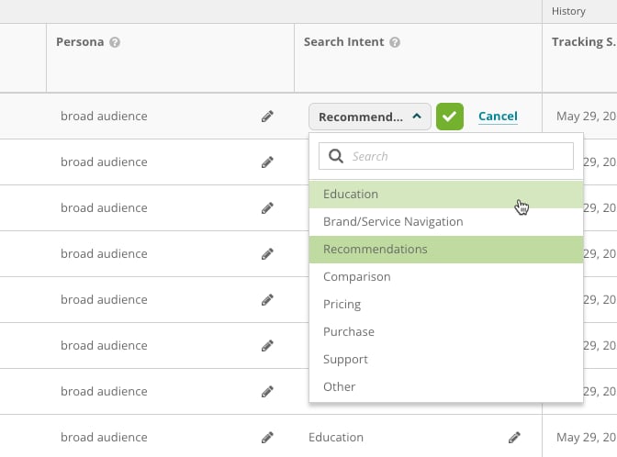Choose the Pricing option
617x457 pixels.
(446, 305)
